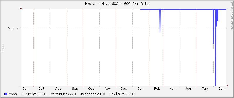Click the 'Mbps' legend label beside swatch

(x=13, y=94)
